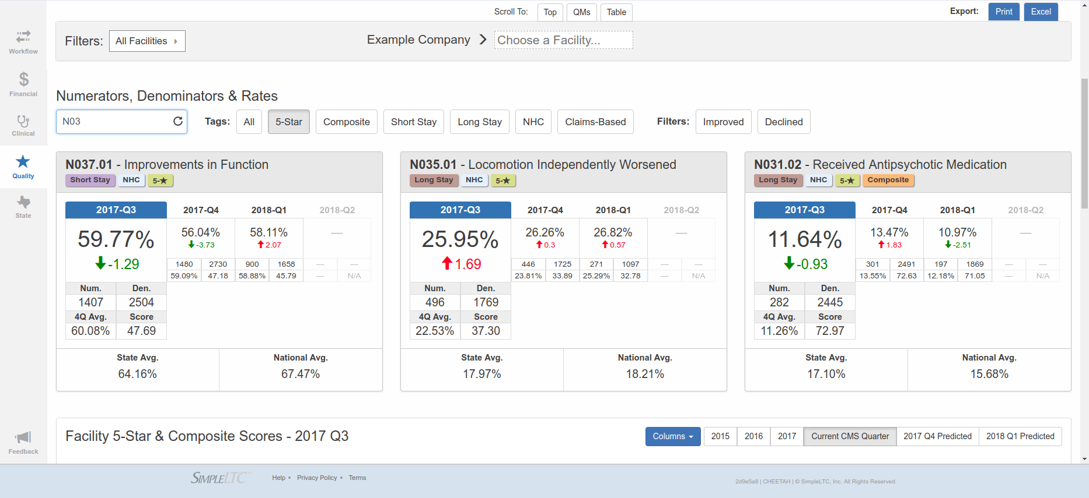This screenshot has width=1089, height=498.
Task: Click the 5-star tag on N037.01 card
Action: [160, 181]
